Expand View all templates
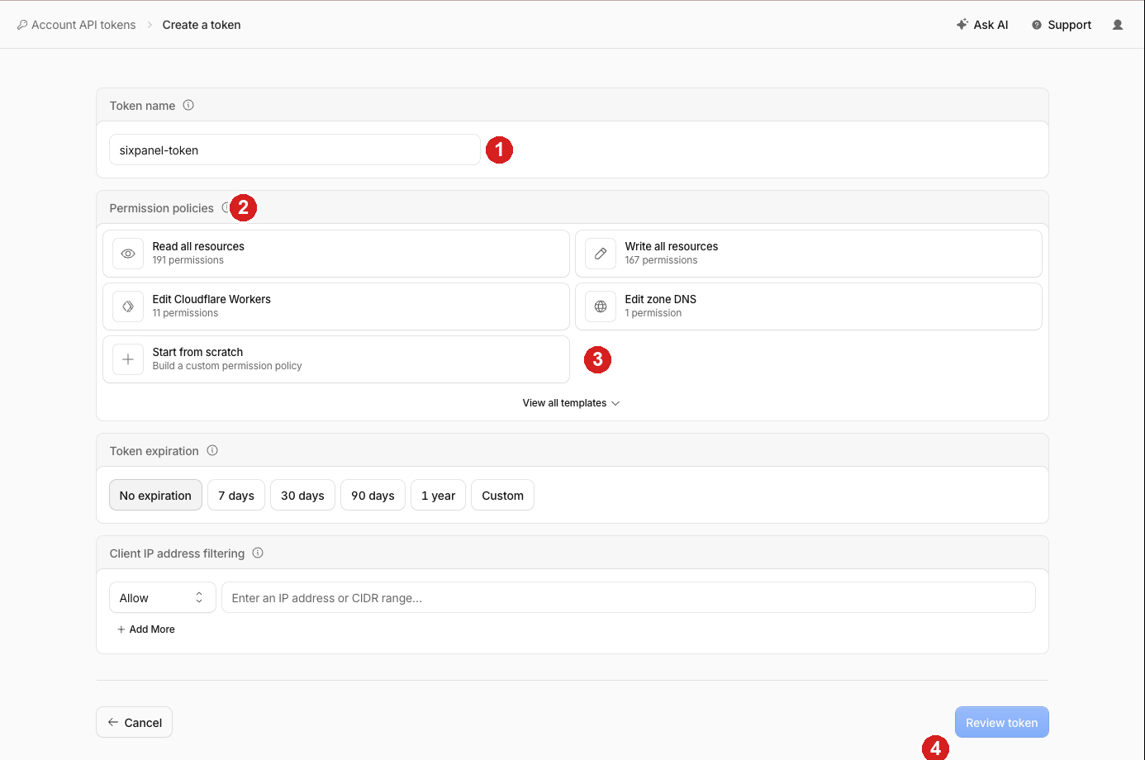The image size is (1145, 760). [571, 403]
